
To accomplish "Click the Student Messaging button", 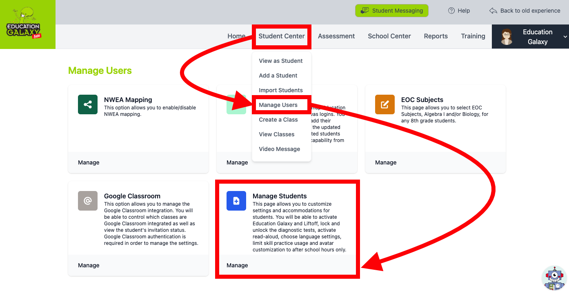I will (x=392, y=11).
